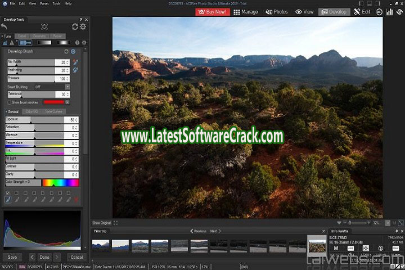The image size is (405, 270).
Task: Click the exposure warning triangle icon
Action: 12,43
